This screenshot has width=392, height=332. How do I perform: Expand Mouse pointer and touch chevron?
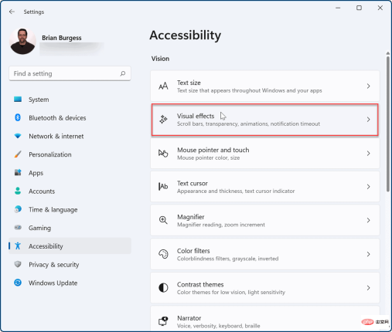click(368, 154)
